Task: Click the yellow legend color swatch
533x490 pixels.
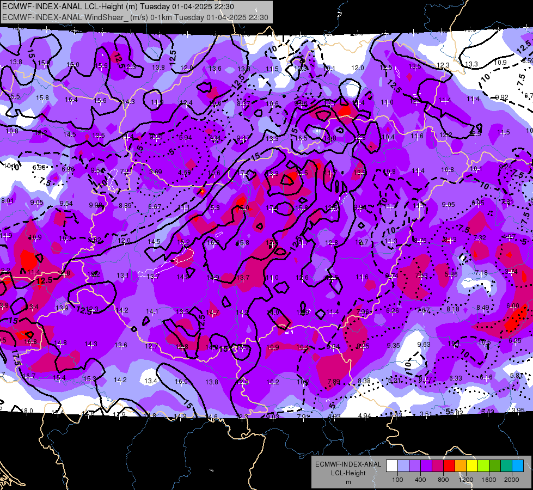Action: click(472, 466)
